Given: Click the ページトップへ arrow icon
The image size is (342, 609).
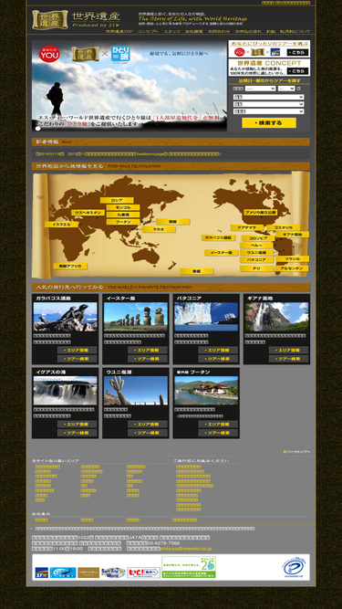Looking at the screenshot, I should pos(285,452).
